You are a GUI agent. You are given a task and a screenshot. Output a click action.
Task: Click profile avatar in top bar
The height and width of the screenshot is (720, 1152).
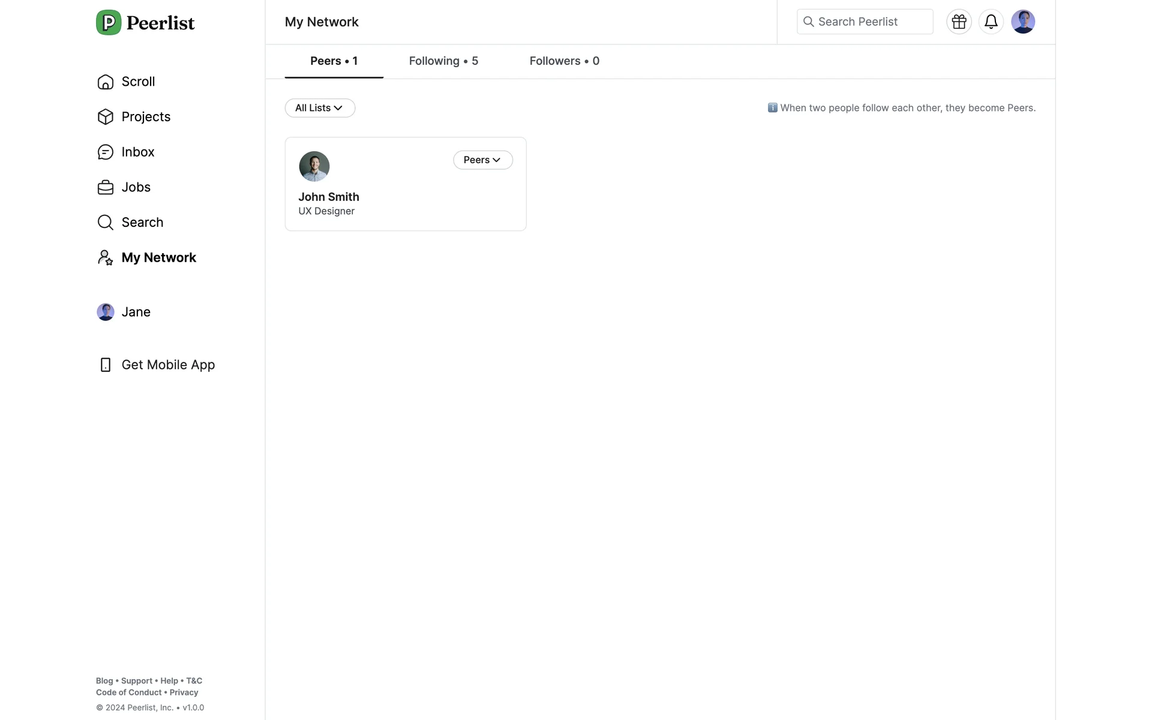pos(1022,22)
